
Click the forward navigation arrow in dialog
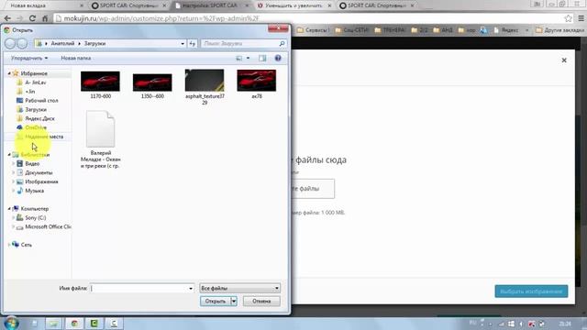22,43
